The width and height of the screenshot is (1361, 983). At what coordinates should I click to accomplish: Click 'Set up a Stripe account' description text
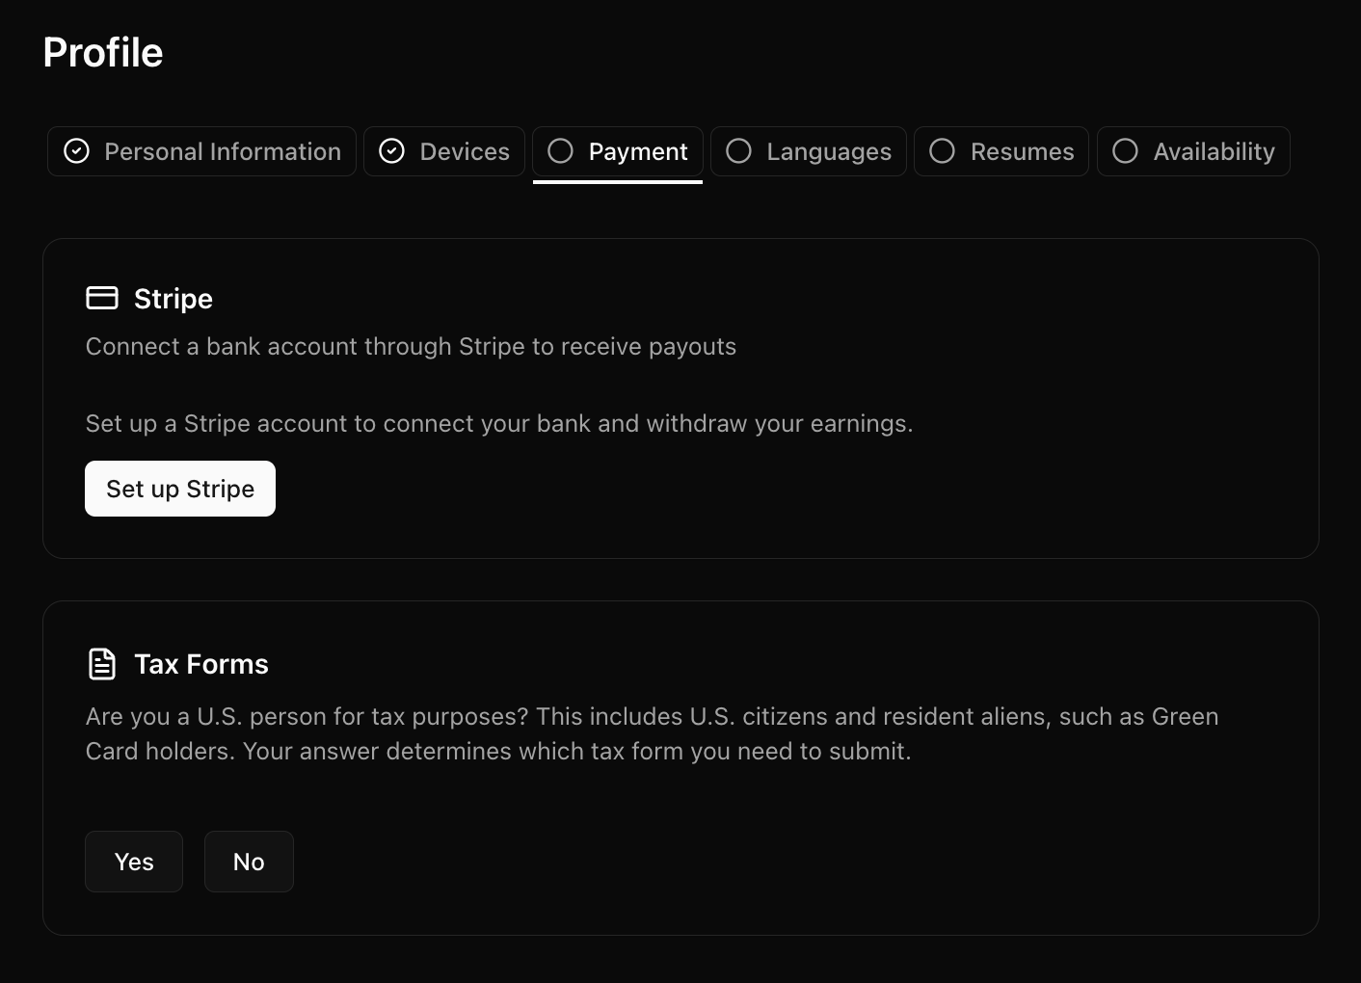coord(499,424)
